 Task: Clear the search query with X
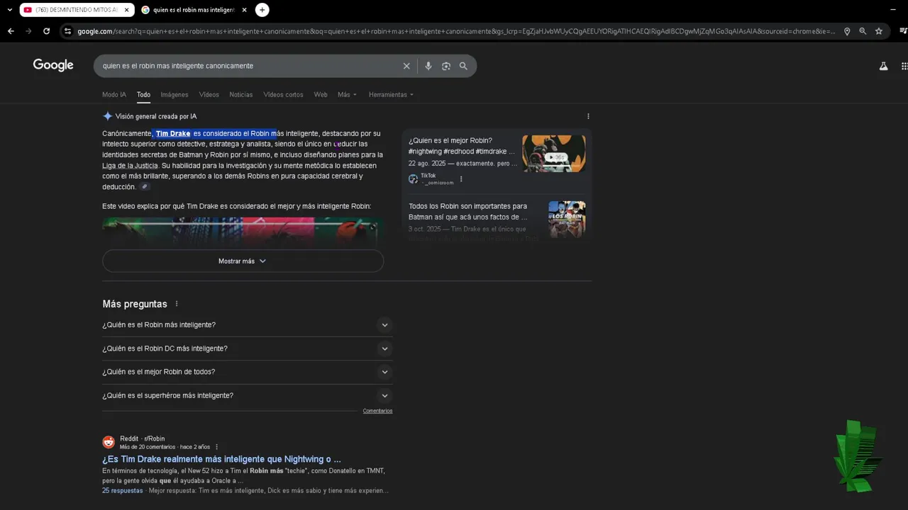tap(406, 66)
